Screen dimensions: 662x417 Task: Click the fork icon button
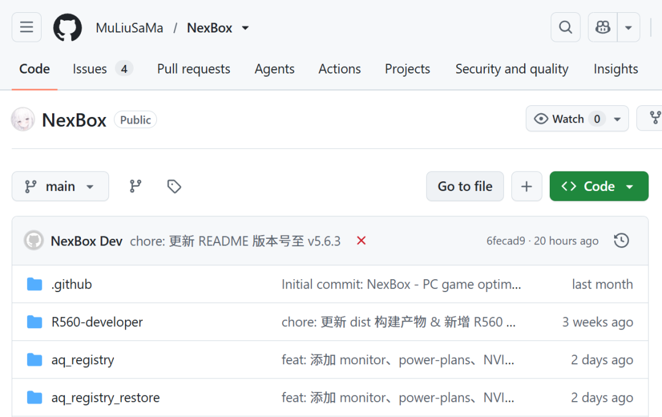pyautogui.click(x=653, y=118)
